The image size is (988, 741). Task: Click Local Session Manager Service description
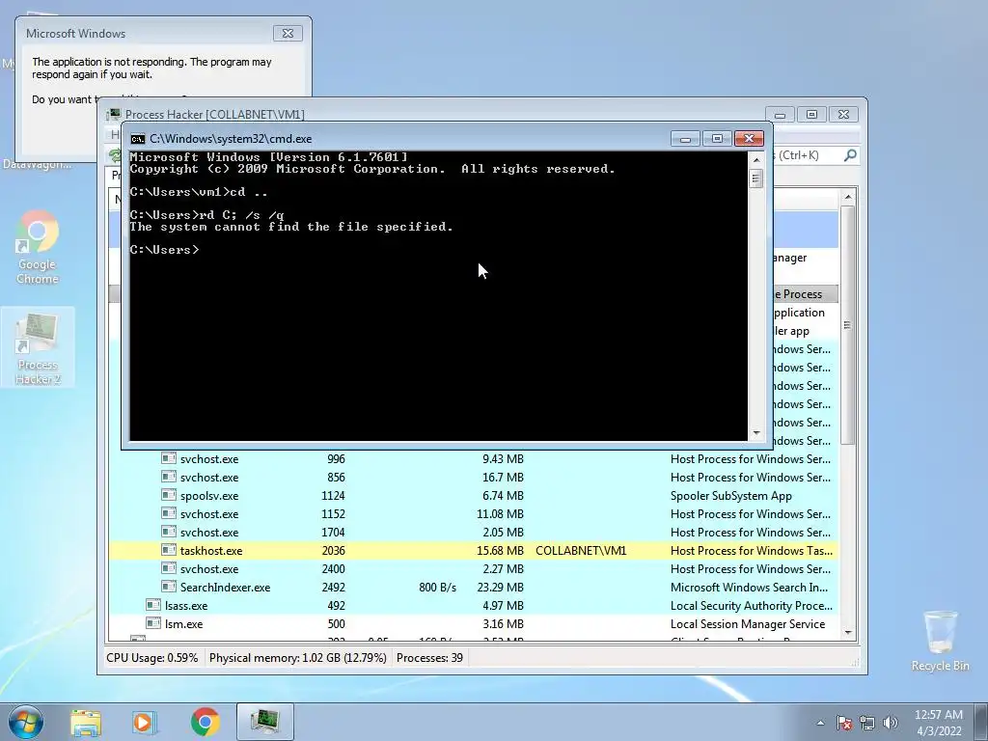[x=748, y=624]
